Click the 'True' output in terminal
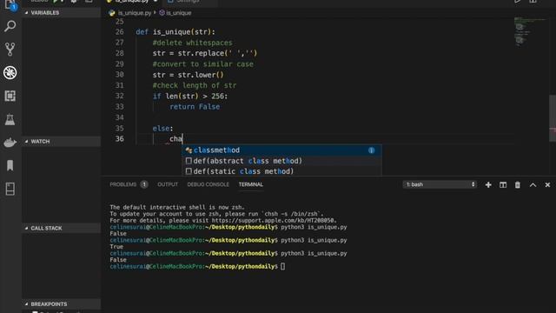The width and height of the screenshot is (556, 313). click(x=116, y=247)
